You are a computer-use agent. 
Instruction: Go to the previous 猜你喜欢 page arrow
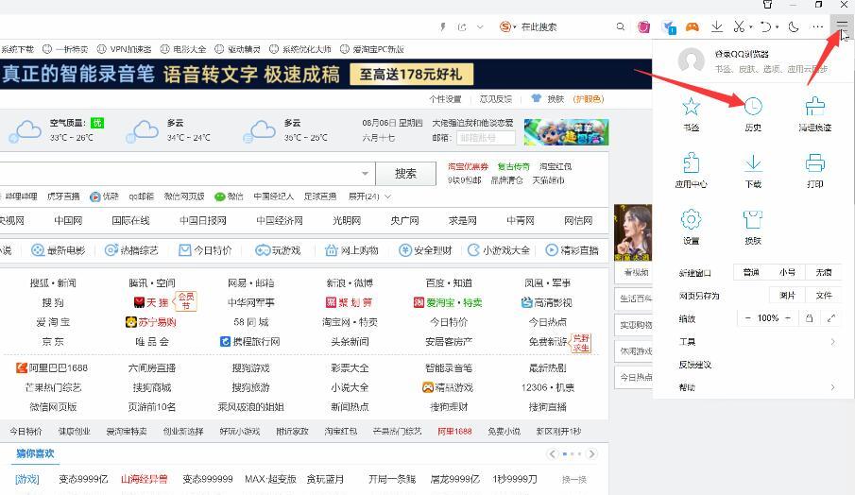click(553, 453)
